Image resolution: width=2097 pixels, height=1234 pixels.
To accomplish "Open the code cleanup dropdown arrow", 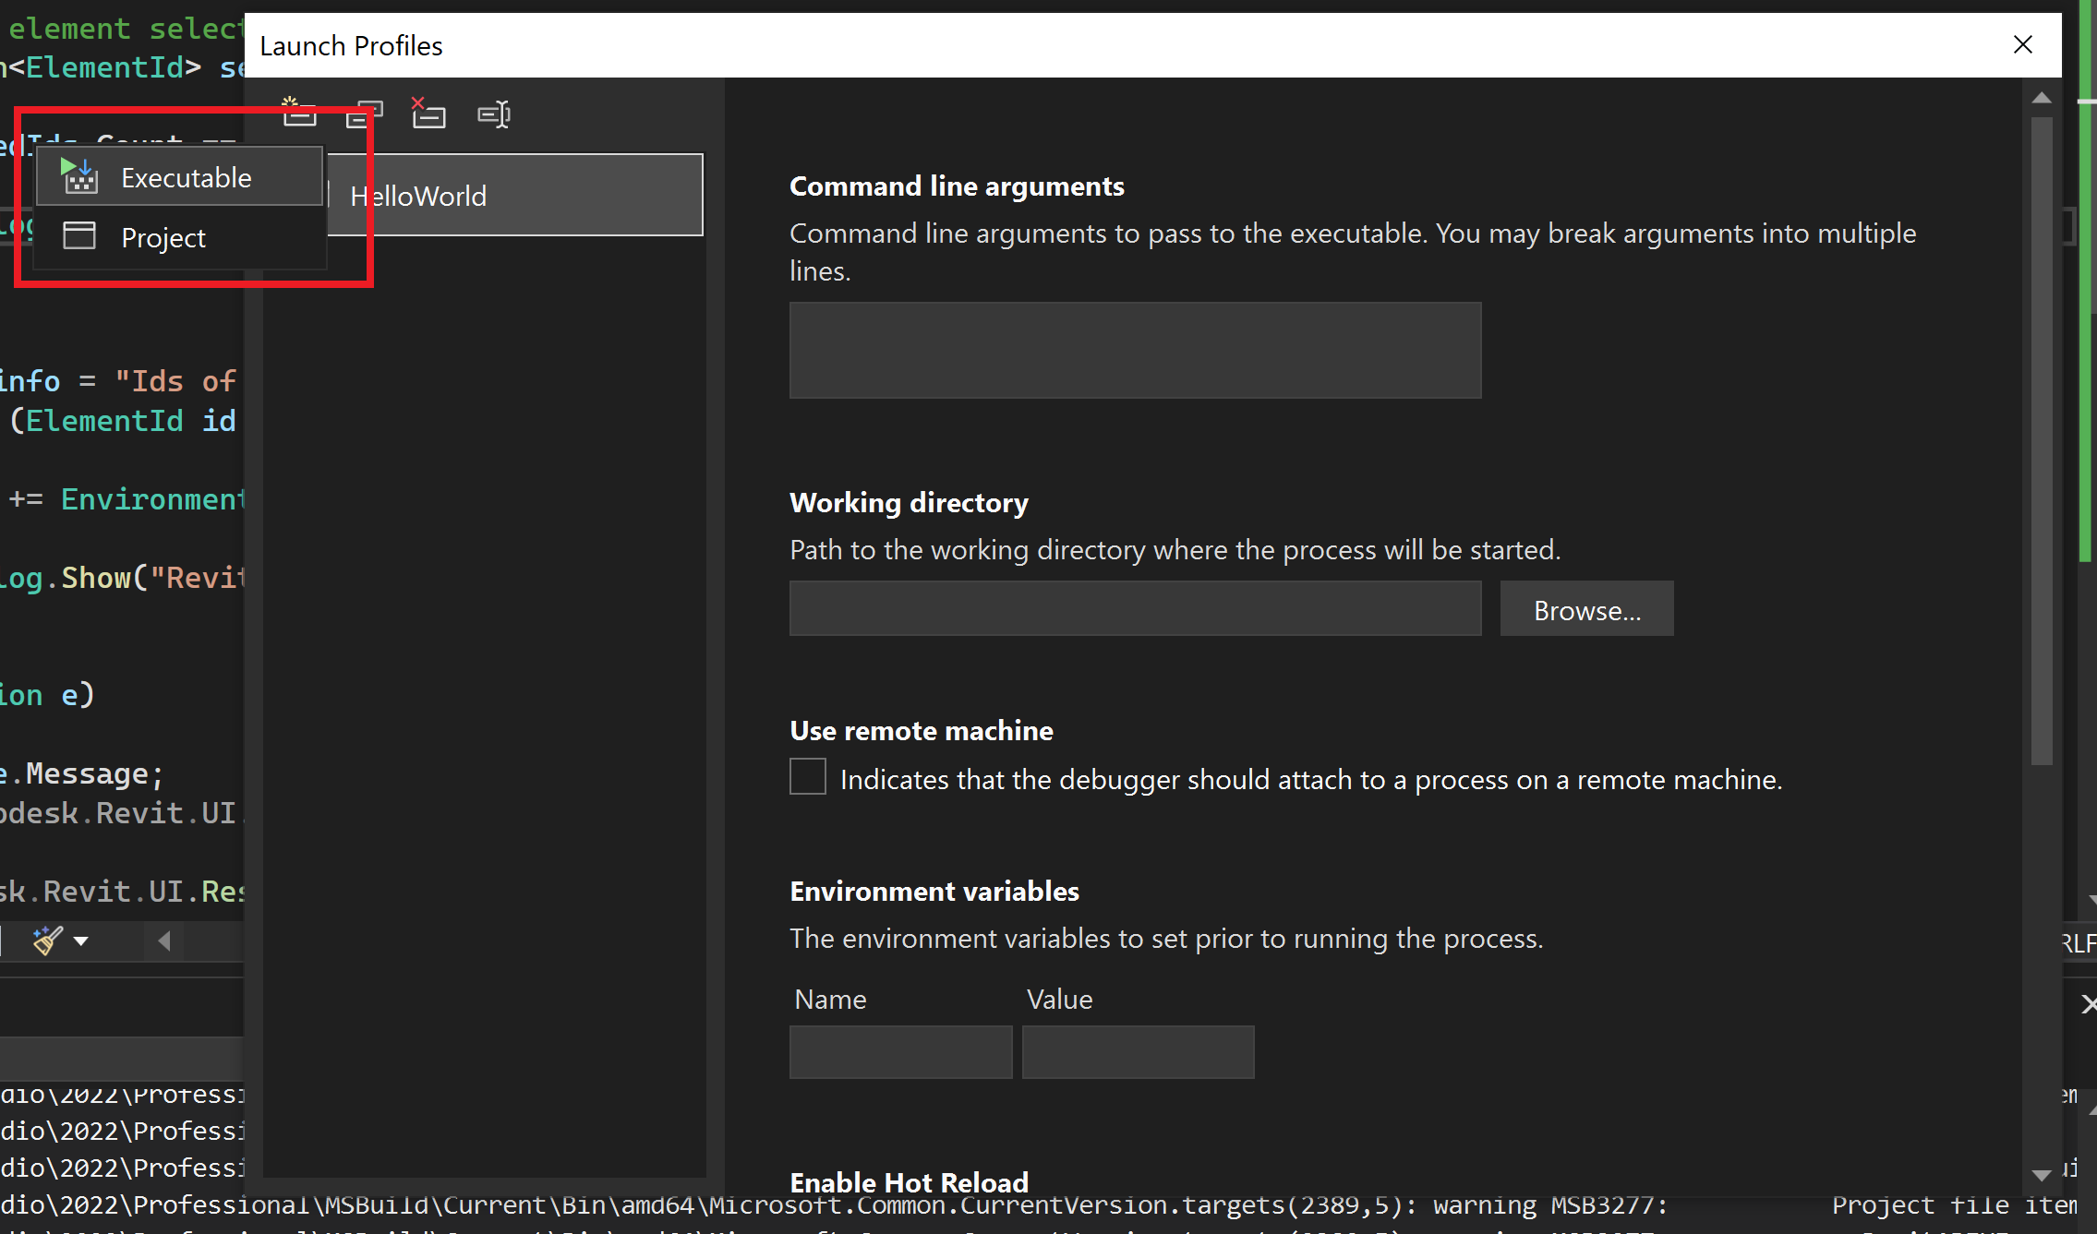I will click(81, 941).
